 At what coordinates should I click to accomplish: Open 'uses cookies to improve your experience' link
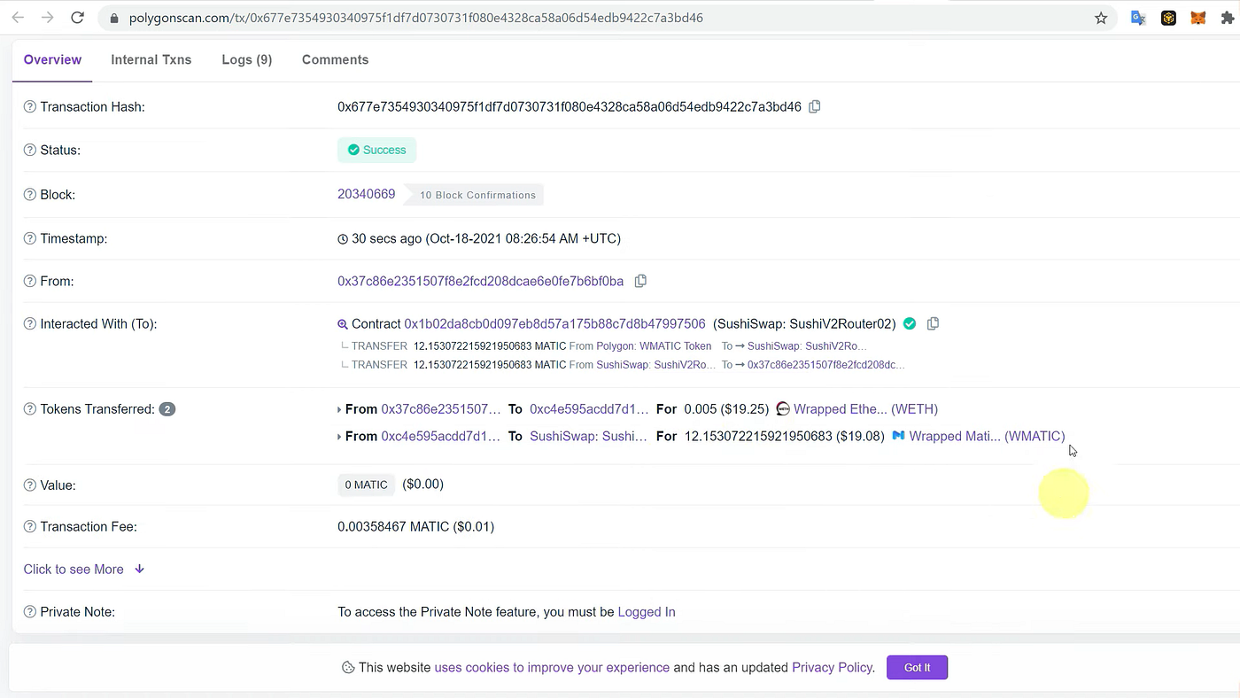(x=552, y=668)
